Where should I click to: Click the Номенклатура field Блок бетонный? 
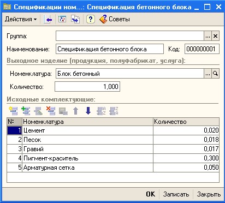click(x=130, y=74)
